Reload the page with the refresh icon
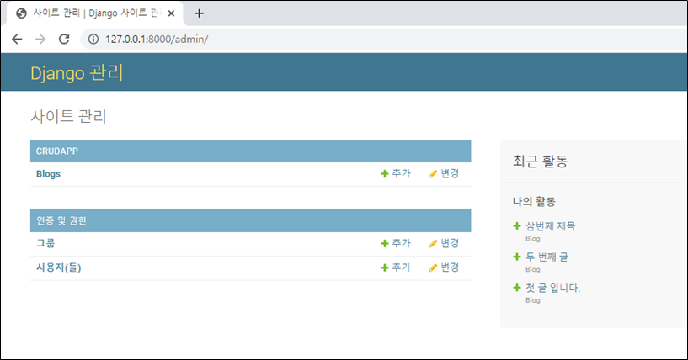The image size is (688, 360). click(x=64, y=39)
